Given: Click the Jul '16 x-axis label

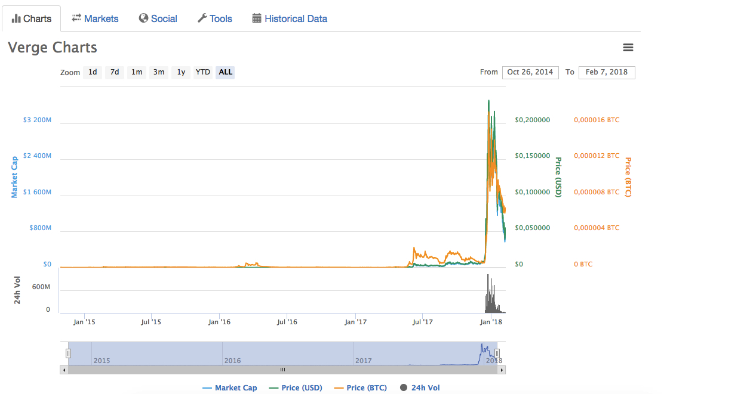Looking at the screenshot, I should (x=287, y=322).
